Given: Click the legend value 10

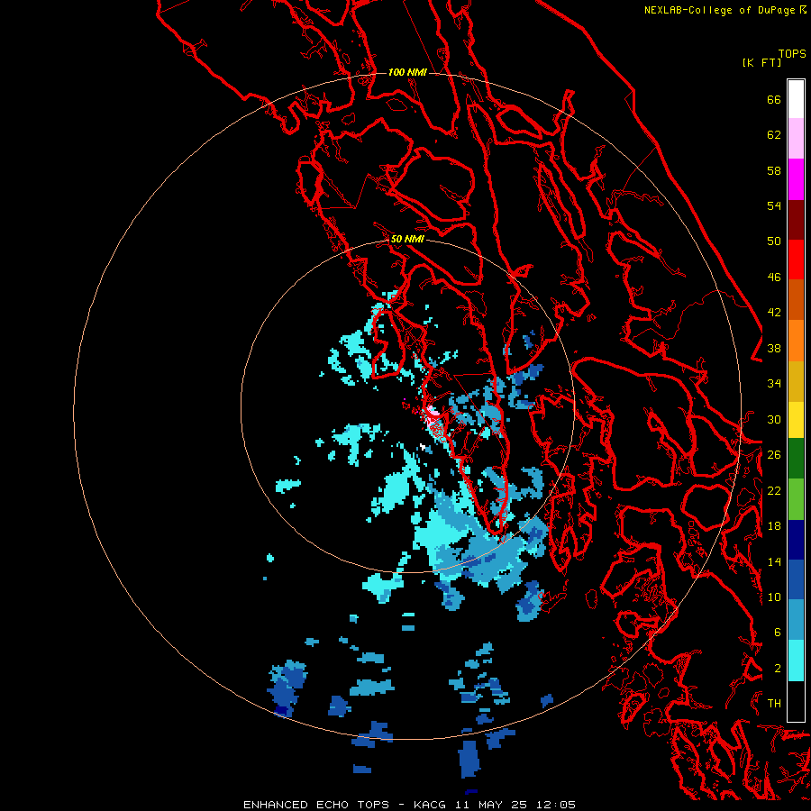Looking at the screenshot, I should point(774,597).
